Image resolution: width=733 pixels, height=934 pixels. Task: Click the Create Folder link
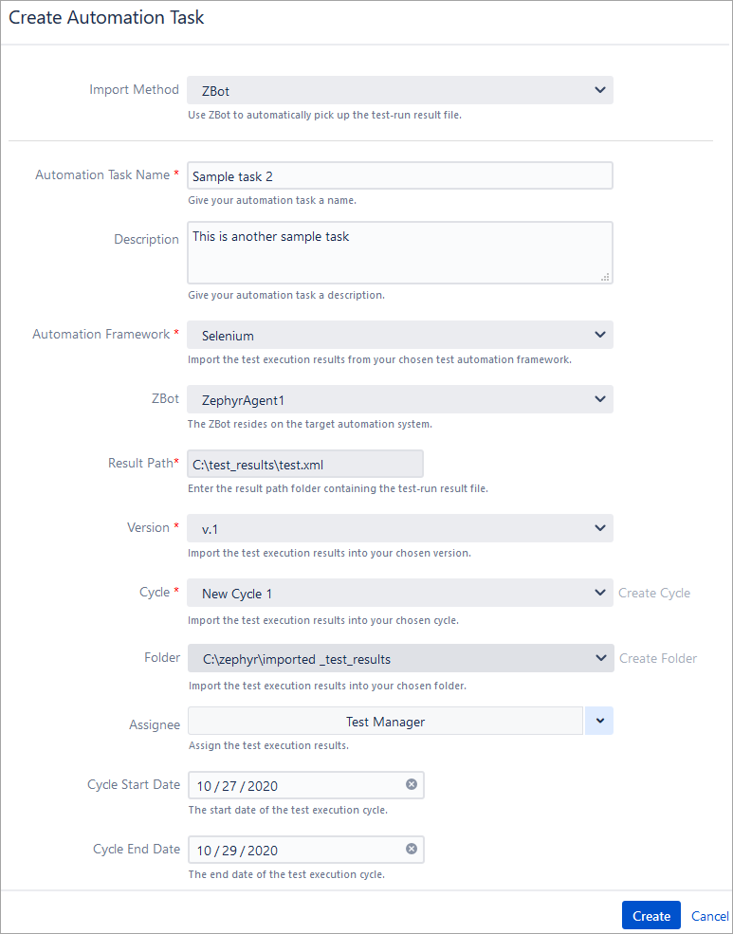[x=657, y=656]
